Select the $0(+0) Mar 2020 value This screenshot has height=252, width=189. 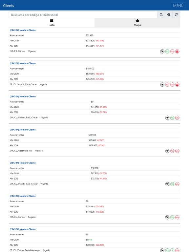tap(89, 240)
